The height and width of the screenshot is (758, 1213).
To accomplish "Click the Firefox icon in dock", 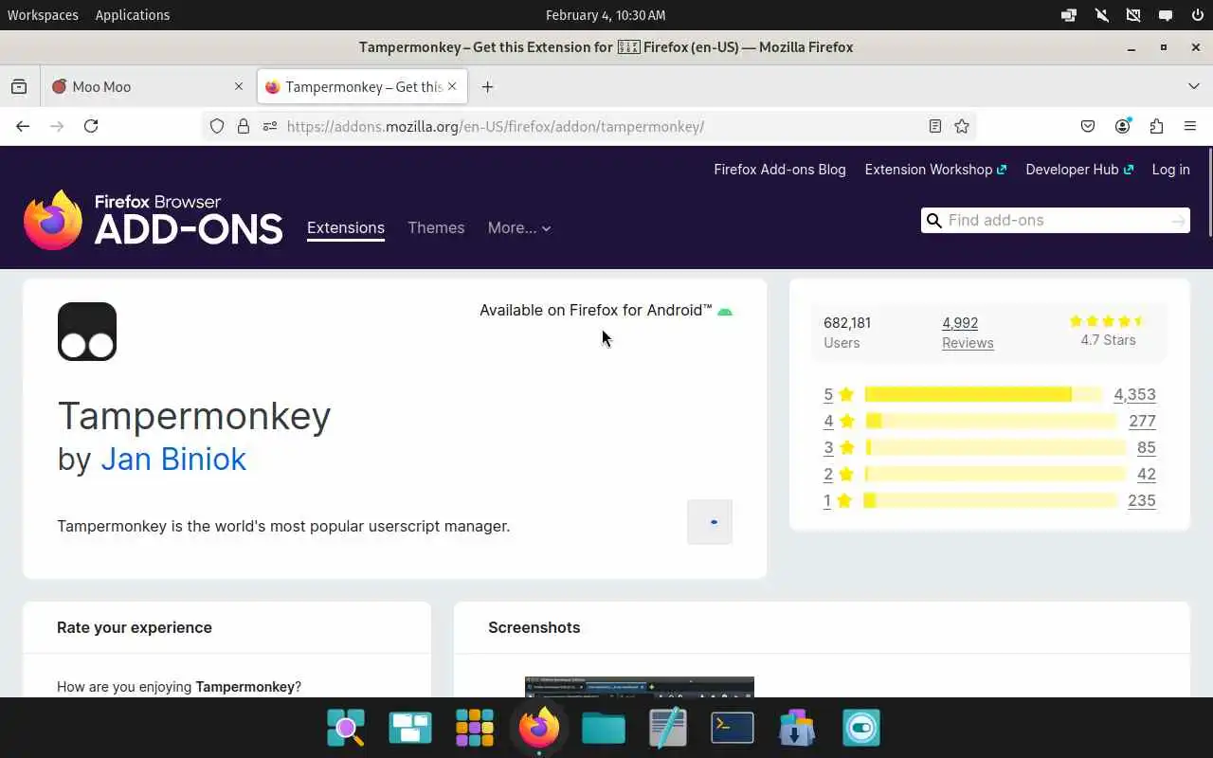I will point(539,728).
